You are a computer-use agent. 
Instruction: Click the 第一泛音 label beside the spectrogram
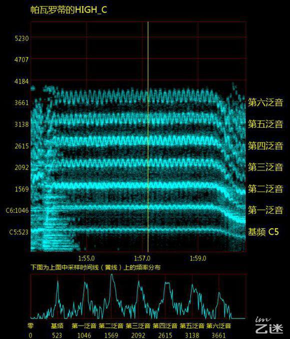tap(265, 210)
